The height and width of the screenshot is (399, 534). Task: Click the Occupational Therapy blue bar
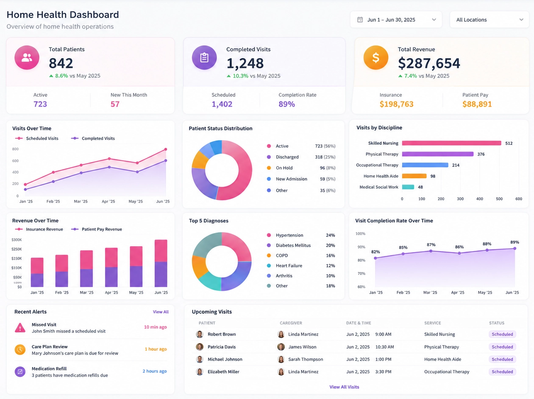pyautogui.click(x=425, y=165)
